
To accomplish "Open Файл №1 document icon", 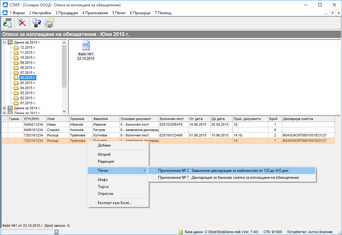I will coord(85,46).
